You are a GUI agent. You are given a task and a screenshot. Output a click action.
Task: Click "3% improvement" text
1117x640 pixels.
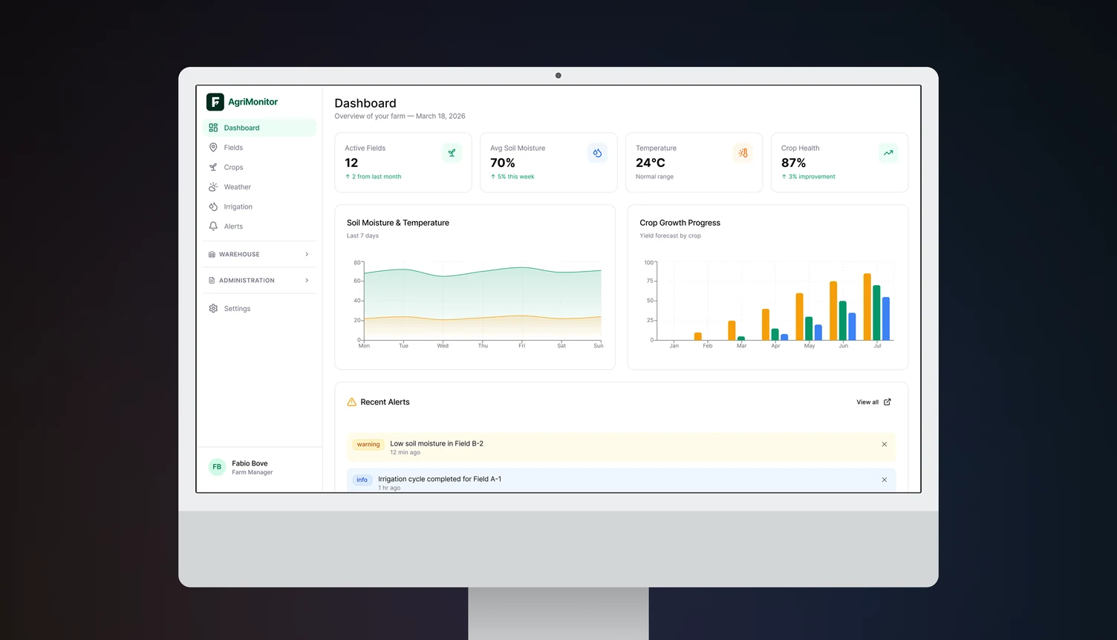812,177
